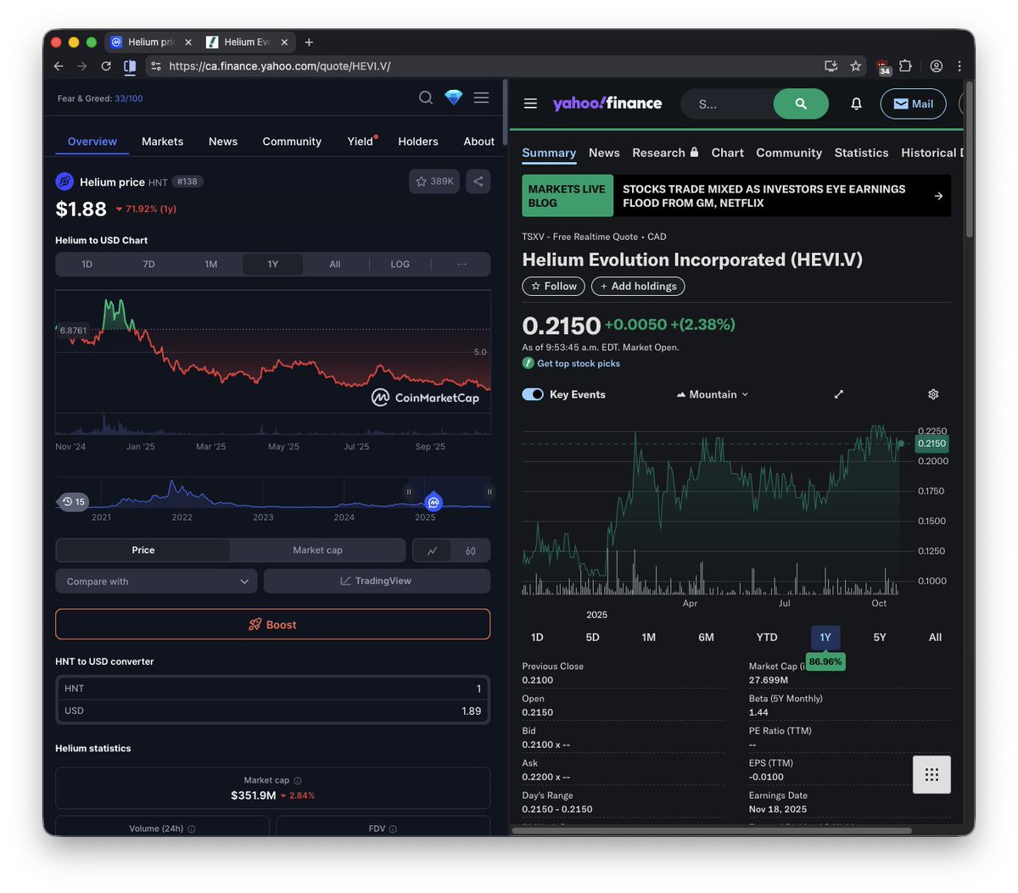The image size is (1018, 893).
Task: Open the more options ellipsis on Helium chart
Action: tap(461, 265)
